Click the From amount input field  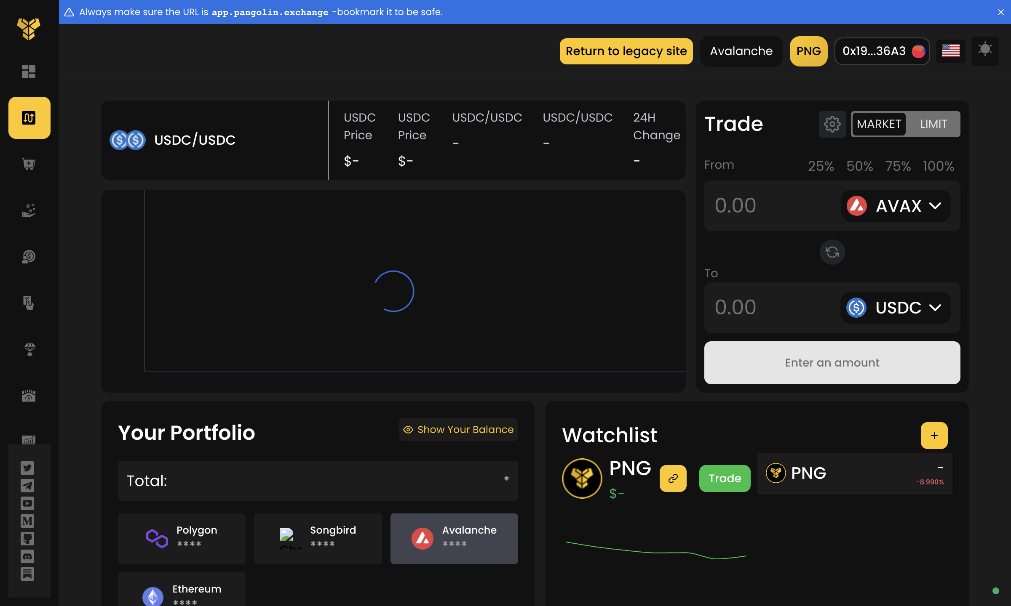pyautogui.click(x=773, y=206)
